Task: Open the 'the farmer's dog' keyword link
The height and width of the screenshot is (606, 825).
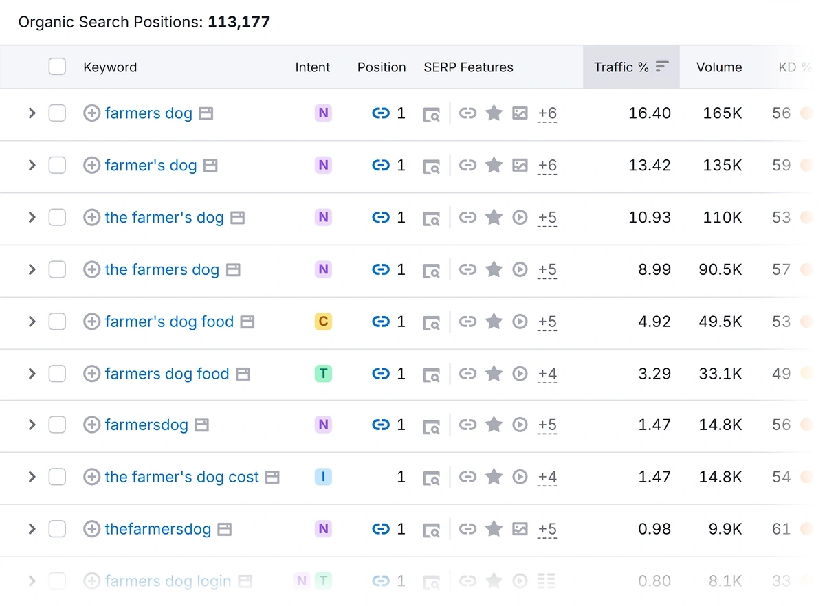Action: pos(164,218)
